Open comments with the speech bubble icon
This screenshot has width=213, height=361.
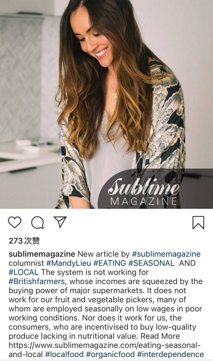pos(38,222)
